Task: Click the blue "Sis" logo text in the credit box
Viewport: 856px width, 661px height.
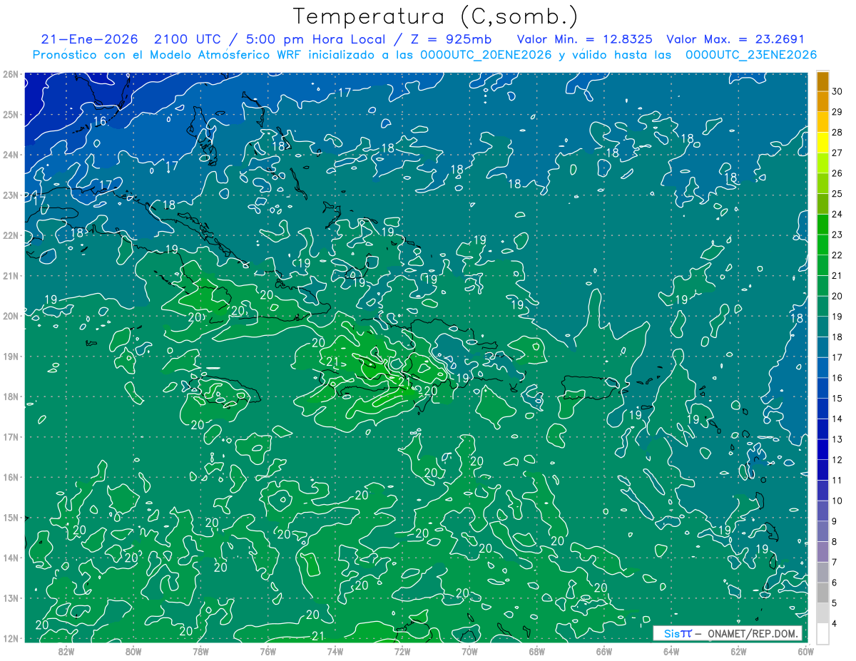Action: 673,633
